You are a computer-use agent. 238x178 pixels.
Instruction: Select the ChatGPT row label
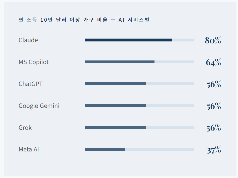pos(31,84)
